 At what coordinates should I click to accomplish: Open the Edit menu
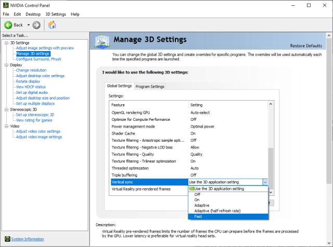point(17,14)
